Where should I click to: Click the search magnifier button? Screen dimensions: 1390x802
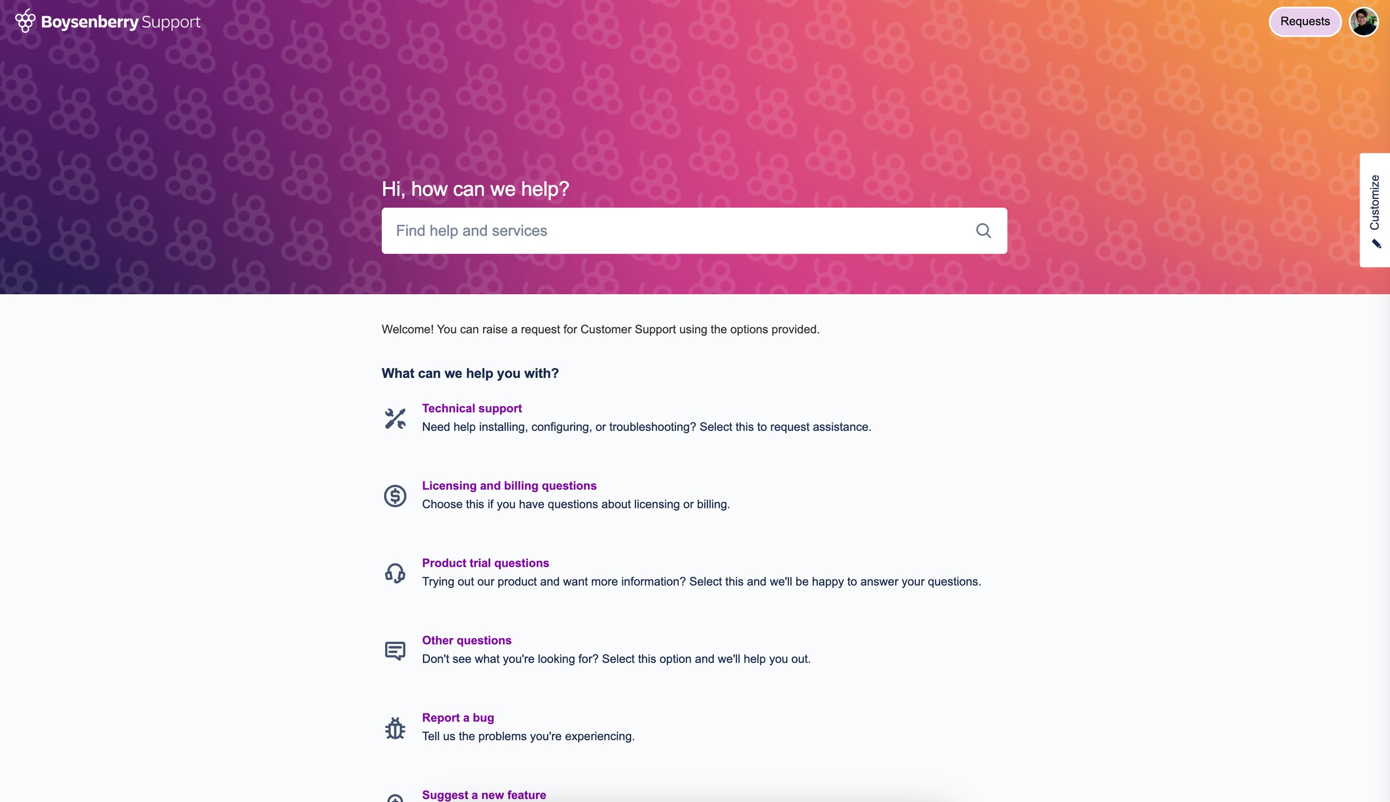(982, 230)
